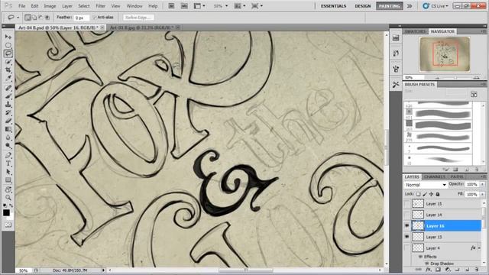This screenshot has height=275, width=489.
Task: Toggle visibility of Layer 14
Action: [x=407, y=215]
